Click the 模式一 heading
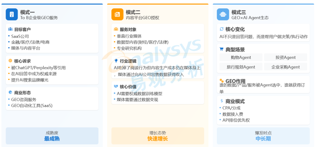 (x=28, y=12)
